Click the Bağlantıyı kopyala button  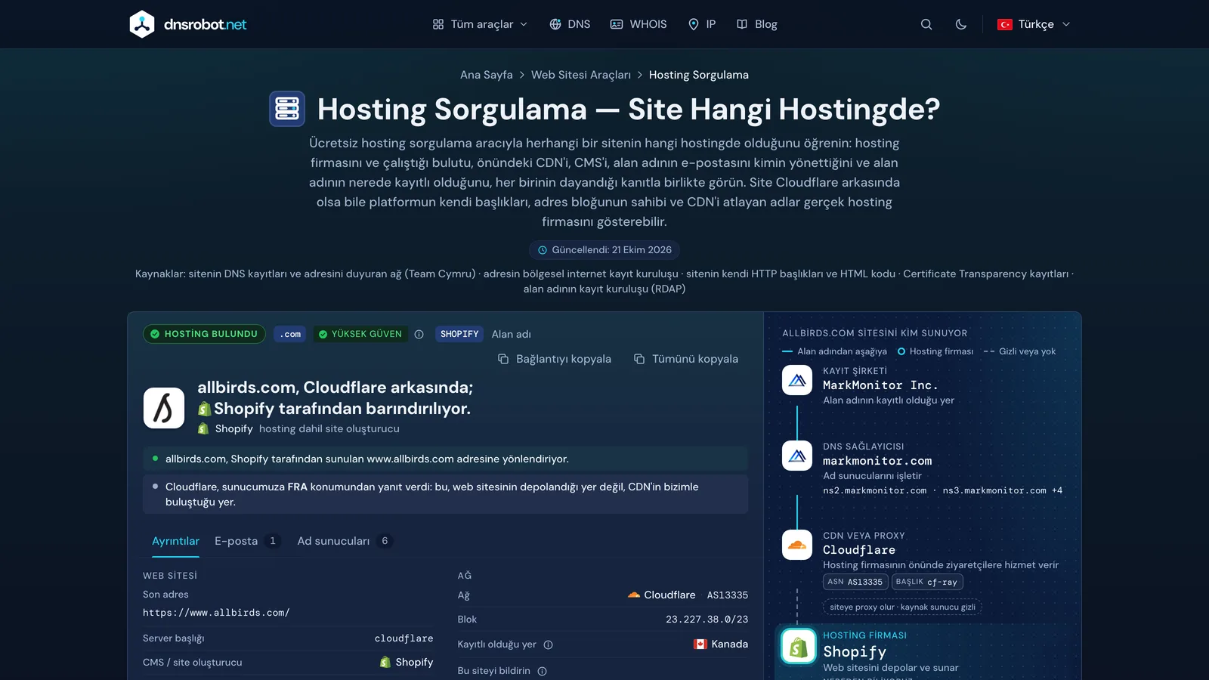point(555,359)
